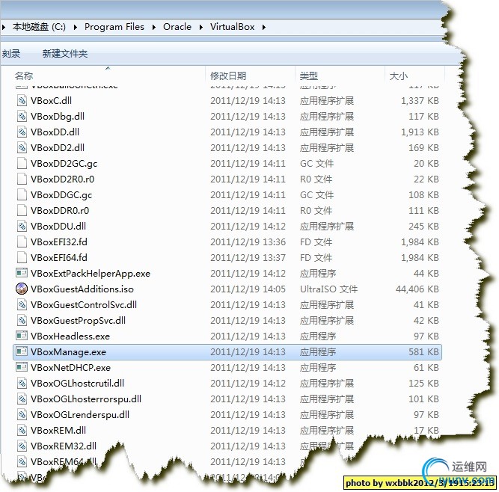Viewport: 499px width, 492px height.
Task: Click the size value 1,913 KB
Action: pyautogui.click(x=420, y=132)
